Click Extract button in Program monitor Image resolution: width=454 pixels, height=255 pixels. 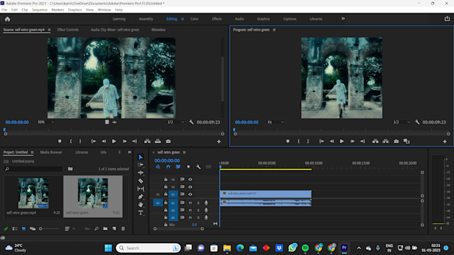pos(386,141)
